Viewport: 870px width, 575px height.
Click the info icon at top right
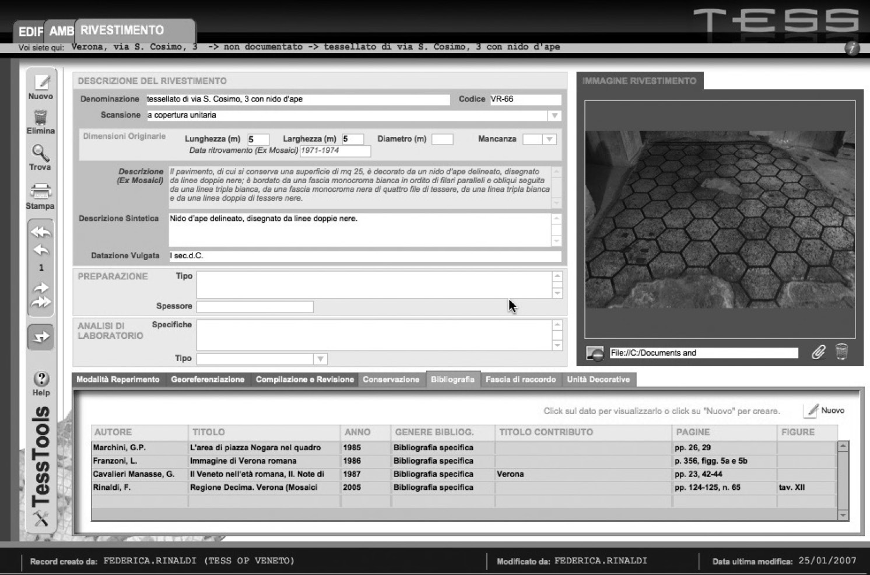click(x=852, y=48)
